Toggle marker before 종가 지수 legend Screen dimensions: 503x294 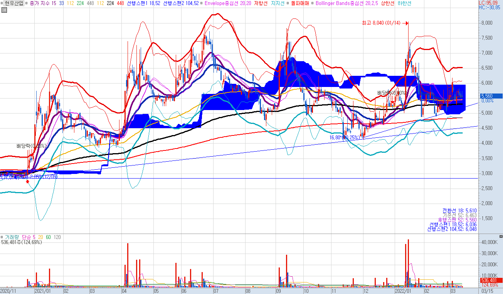pyautogui.click(x=27, y=3)
